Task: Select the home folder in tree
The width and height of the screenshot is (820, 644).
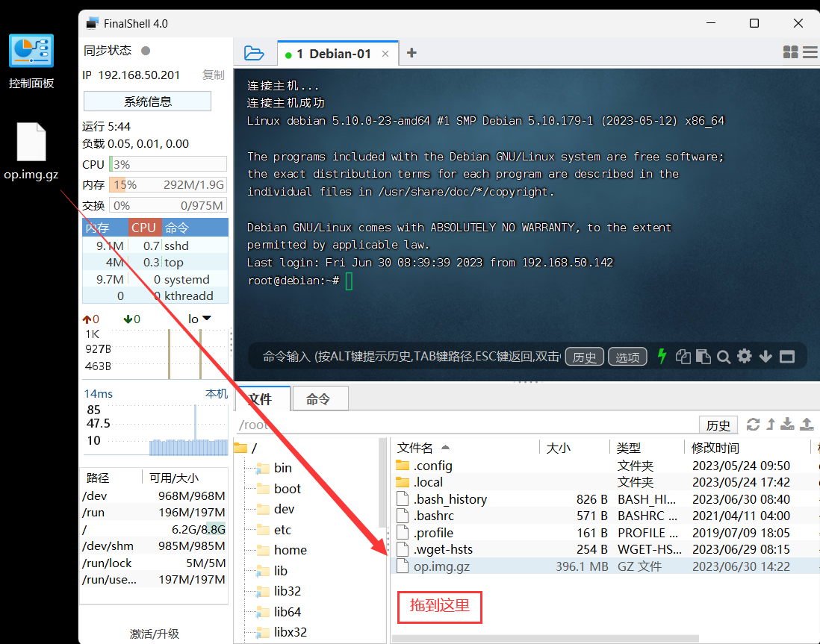Action: tap(282, 550)
